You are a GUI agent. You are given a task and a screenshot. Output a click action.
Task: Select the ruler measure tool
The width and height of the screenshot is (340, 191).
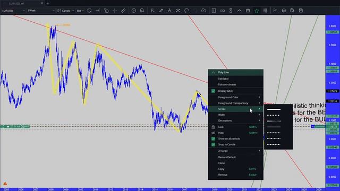tap(123, 11)
